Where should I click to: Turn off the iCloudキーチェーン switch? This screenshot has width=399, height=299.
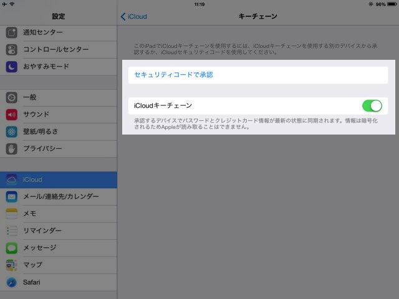coord(372,105)
